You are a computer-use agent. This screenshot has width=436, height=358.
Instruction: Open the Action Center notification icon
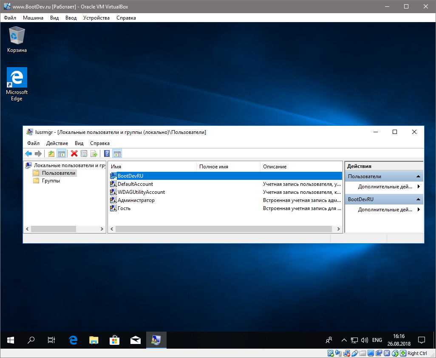[x=422, y=340]
